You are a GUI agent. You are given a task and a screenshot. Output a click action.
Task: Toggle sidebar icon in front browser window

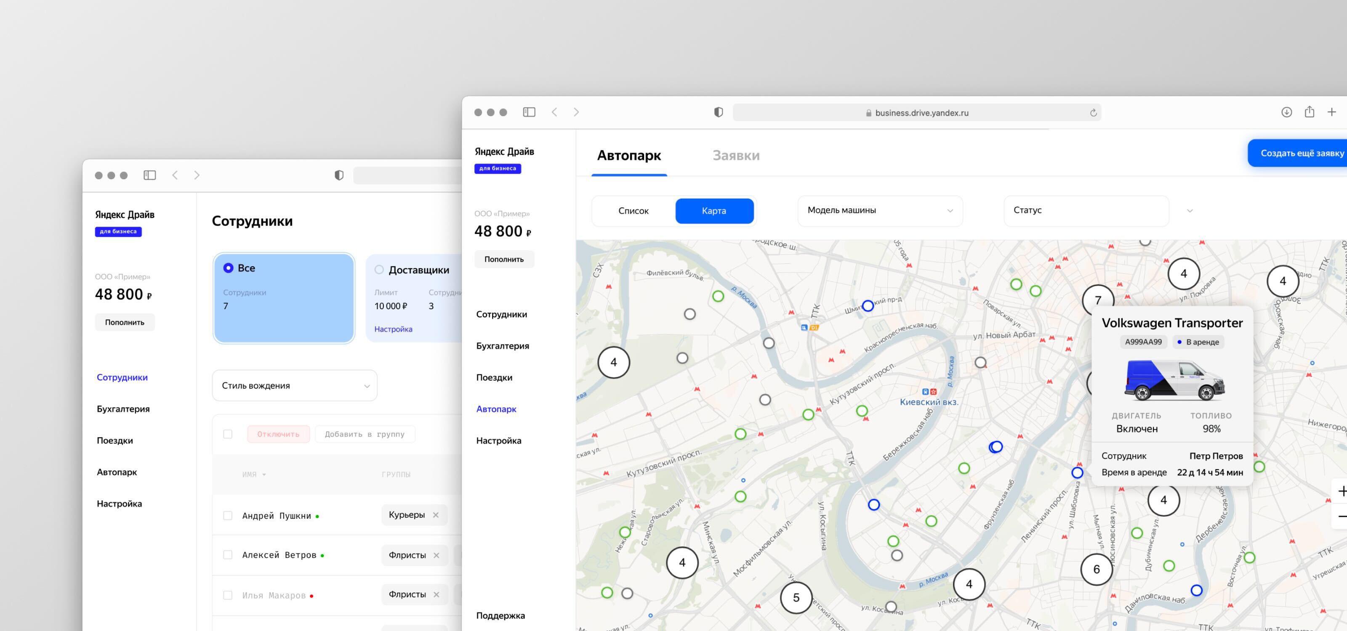pyautogui.click(x=529, y=112)
